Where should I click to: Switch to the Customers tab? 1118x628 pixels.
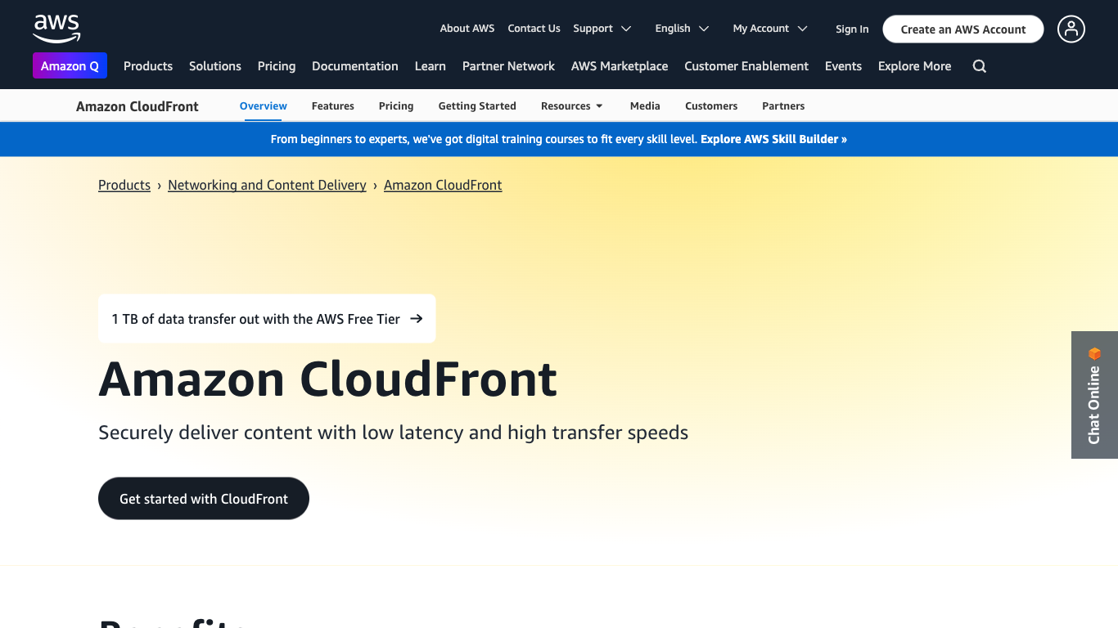711,106
